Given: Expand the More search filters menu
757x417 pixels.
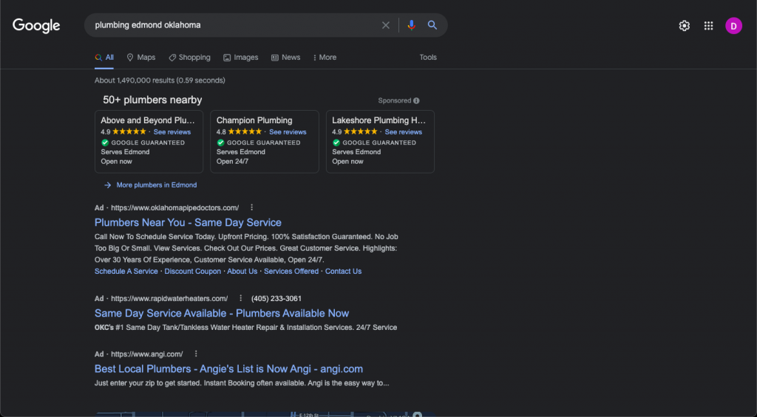Looking at the screenshot, I should [x=325, y=58].
